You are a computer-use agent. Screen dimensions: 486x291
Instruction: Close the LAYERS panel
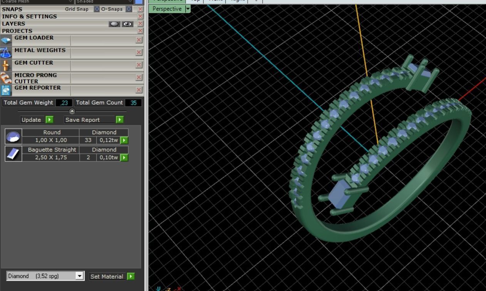140,24
